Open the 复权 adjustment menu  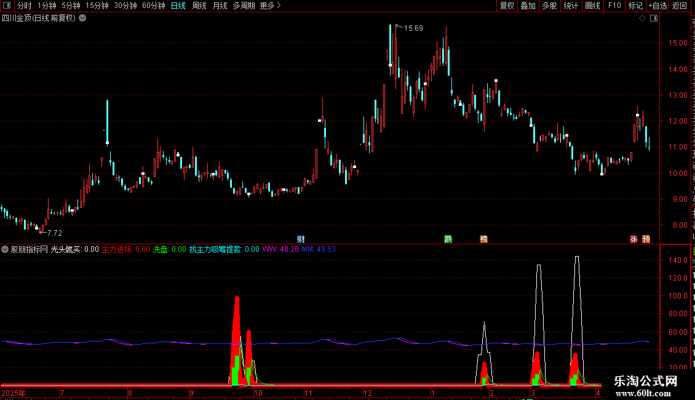[x=507, y=6]
